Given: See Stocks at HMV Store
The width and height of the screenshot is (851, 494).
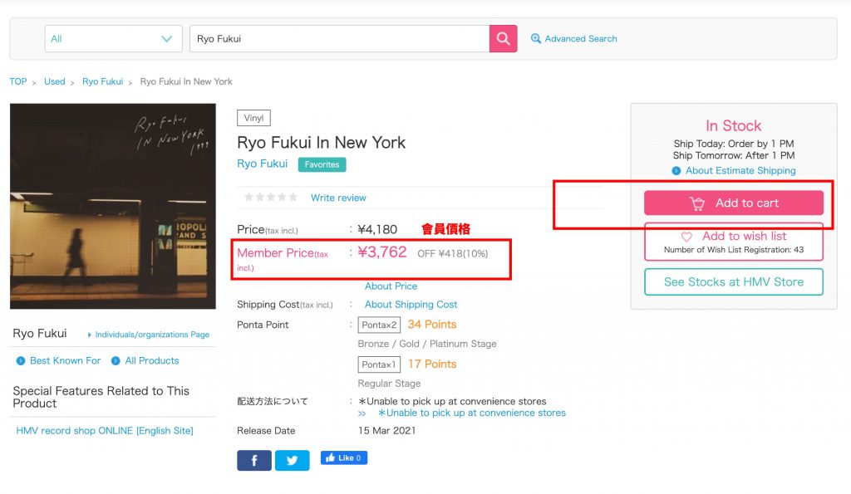Looking at the screenshot, I should [733, 281].
